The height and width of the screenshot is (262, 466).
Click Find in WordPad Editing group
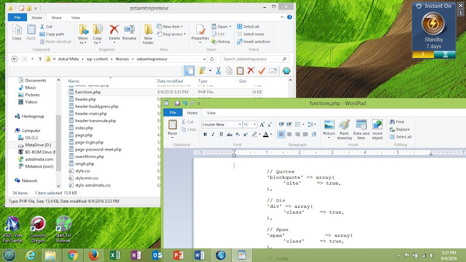click(x=397, y=122)
